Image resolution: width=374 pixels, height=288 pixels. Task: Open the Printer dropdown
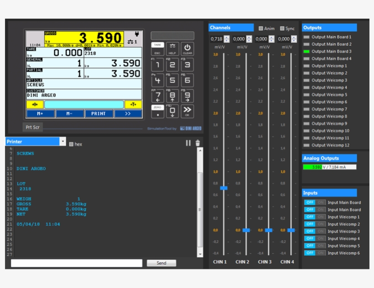[63, 141]
